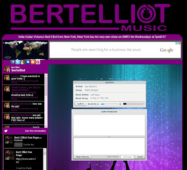This screenshot has width=187, height=170.
Task: Click the User name input field
Action: pos(127,157)
